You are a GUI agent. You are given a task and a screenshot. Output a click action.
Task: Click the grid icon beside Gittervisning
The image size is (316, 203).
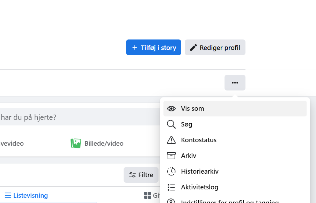(148, 195)
